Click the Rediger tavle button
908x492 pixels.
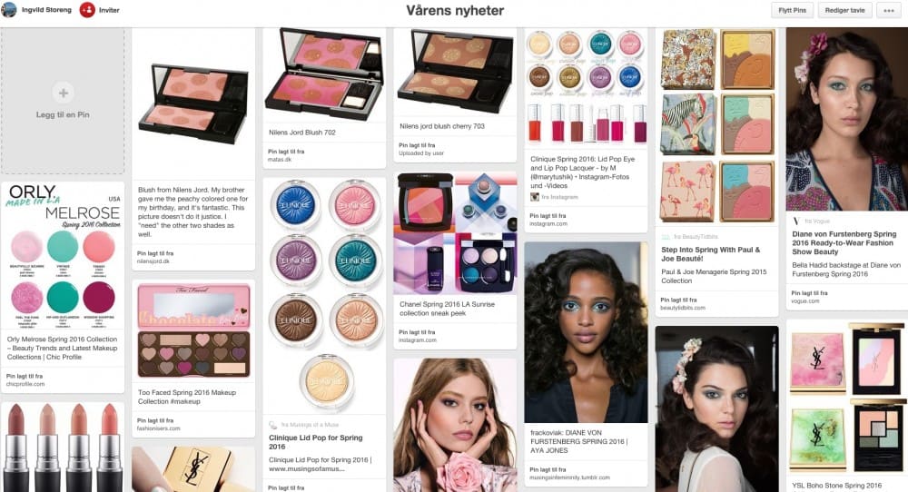pyautogui.click(x=844, y=10)
